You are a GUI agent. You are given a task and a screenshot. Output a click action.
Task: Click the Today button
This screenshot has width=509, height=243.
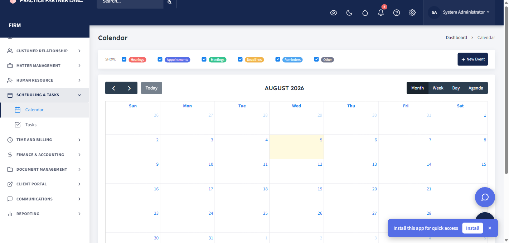pyautogui.click(x=151, y=88)
